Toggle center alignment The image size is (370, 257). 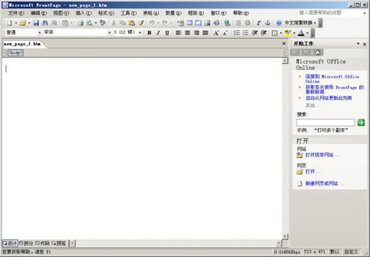(187, 33)
